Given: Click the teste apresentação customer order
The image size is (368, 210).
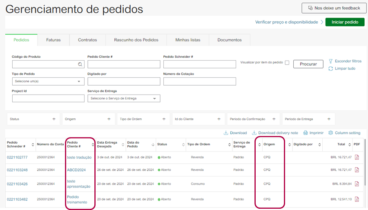Looking at the screenshot, I should [78, 184].
